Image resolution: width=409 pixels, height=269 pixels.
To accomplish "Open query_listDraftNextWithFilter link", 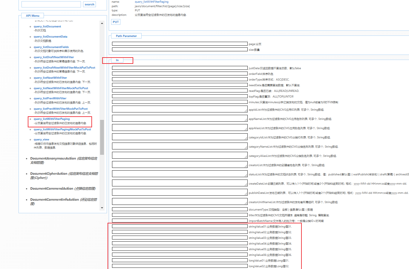I will pyautogui.click(x=54, y=57).
